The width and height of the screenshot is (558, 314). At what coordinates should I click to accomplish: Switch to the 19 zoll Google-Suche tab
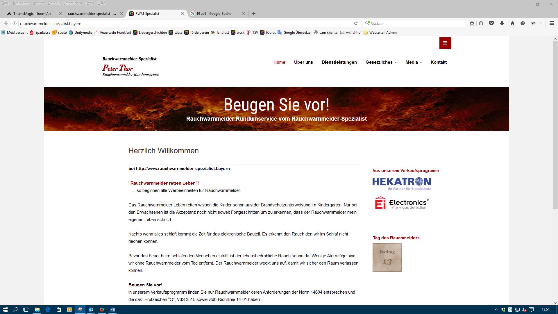tap(214, 14)
